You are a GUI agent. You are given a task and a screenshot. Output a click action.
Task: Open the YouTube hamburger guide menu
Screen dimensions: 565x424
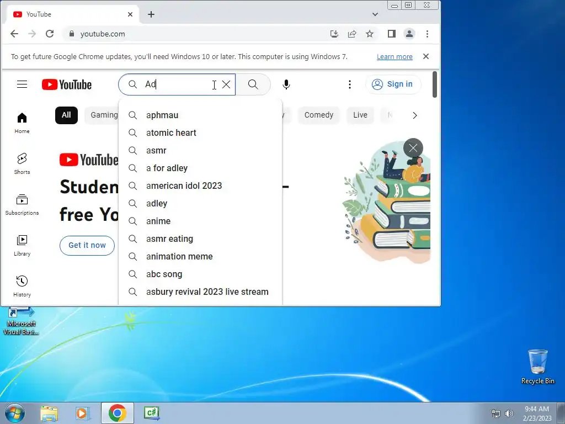coord(22,84)
